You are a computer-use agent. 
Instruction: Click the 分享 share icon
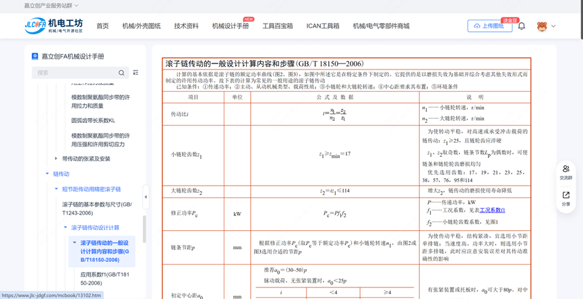(x=565, y=198)
